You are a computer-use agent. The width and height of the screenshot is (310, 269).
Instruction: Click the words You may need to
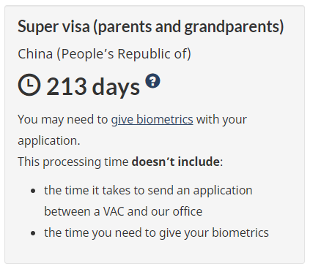pos(63,120)
